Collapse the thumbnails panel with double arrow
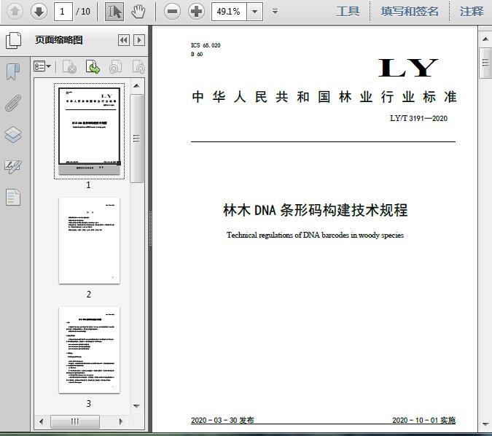 coord(123,40)
